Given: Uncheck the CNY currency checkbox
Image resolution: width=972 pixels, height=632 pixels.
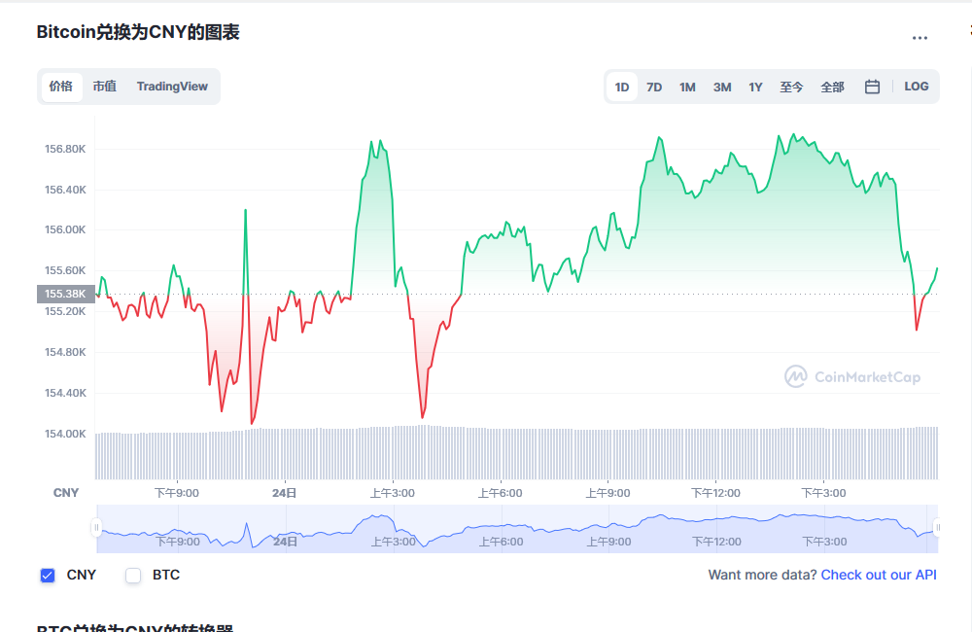Looking at the screenshot, I should [x=48, y=576].
